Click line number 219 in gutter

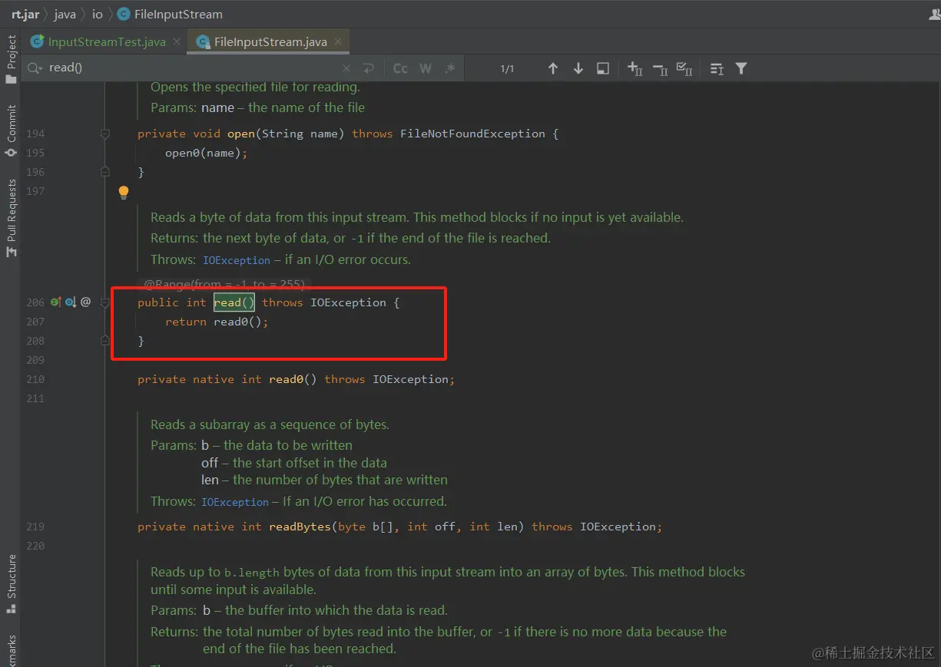tap(35, 527)
